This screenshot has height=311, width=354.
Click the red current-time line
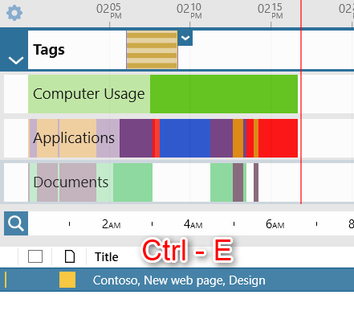[x=301, y=102]
